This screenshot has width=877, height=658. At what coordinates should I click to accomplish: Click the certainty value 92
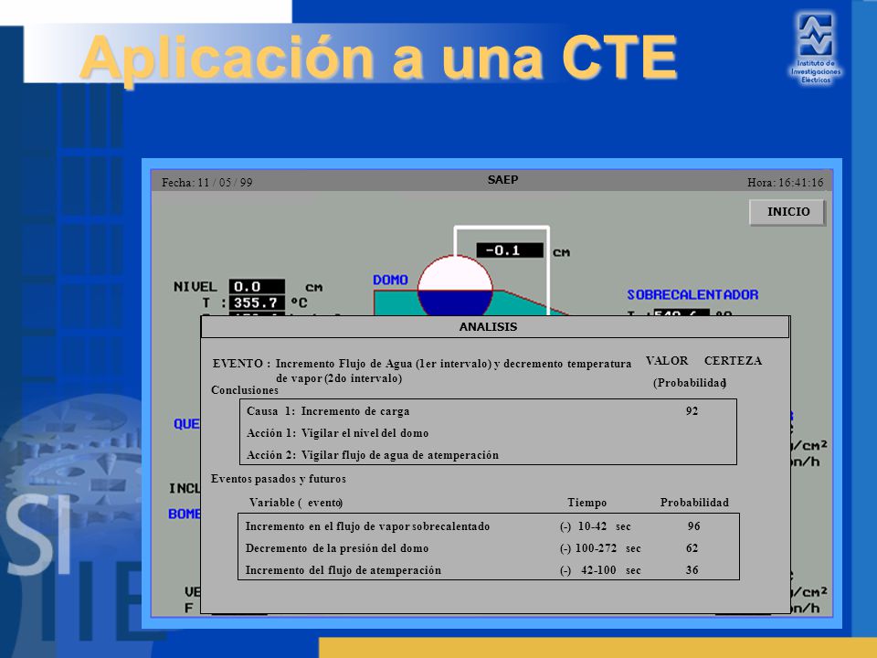tap(692, 411)
